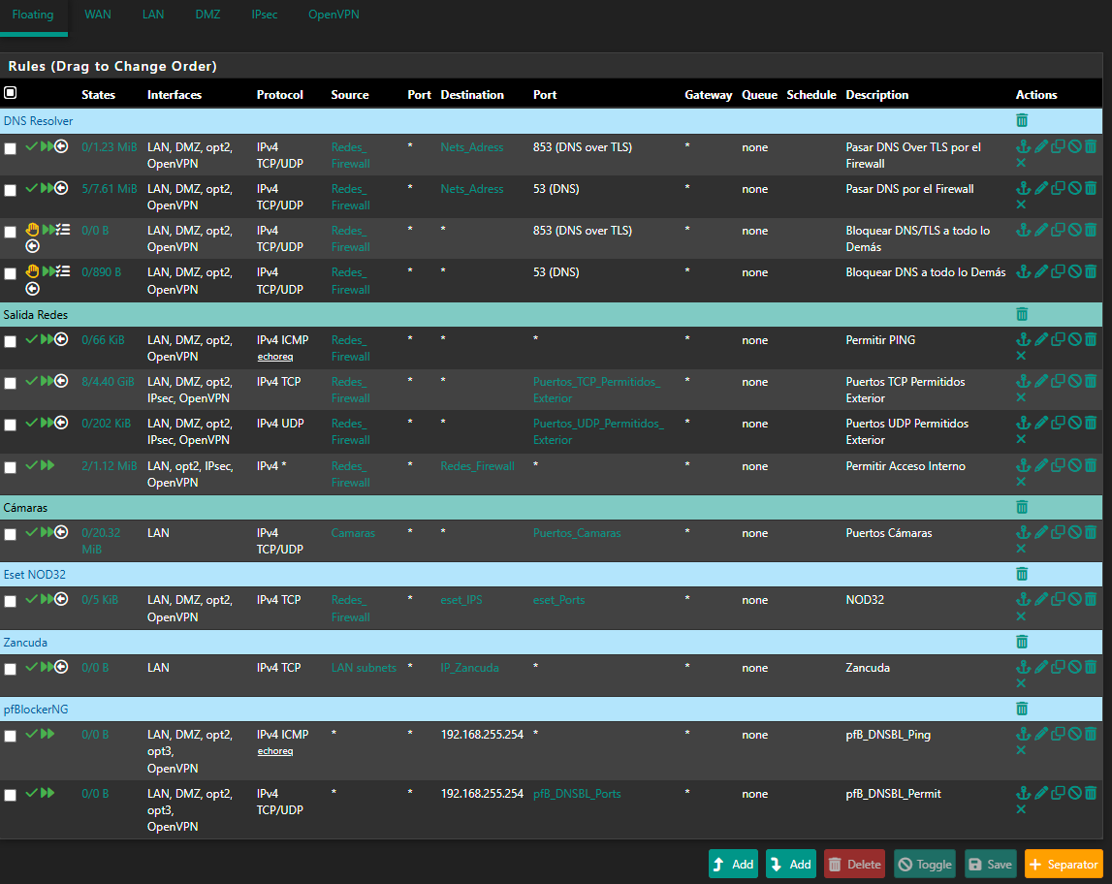Open the IPsec tab
Screen dimensions: 1112x884
pos(265,15)
